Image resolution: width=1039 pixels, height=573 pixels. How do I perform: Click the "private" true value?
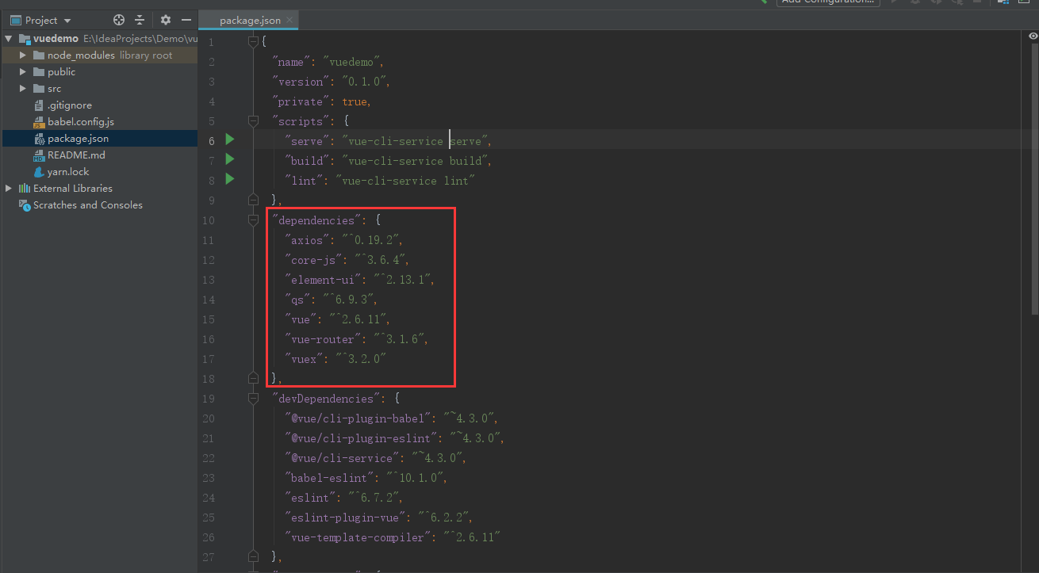pyautogui.click(x=355, y=101)
